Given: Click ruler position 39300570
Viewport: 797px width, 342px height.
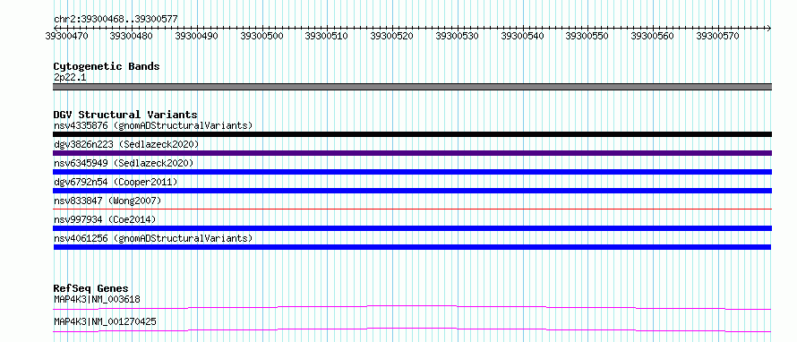Looking at the screenshot, I should [x=717, y=37].
